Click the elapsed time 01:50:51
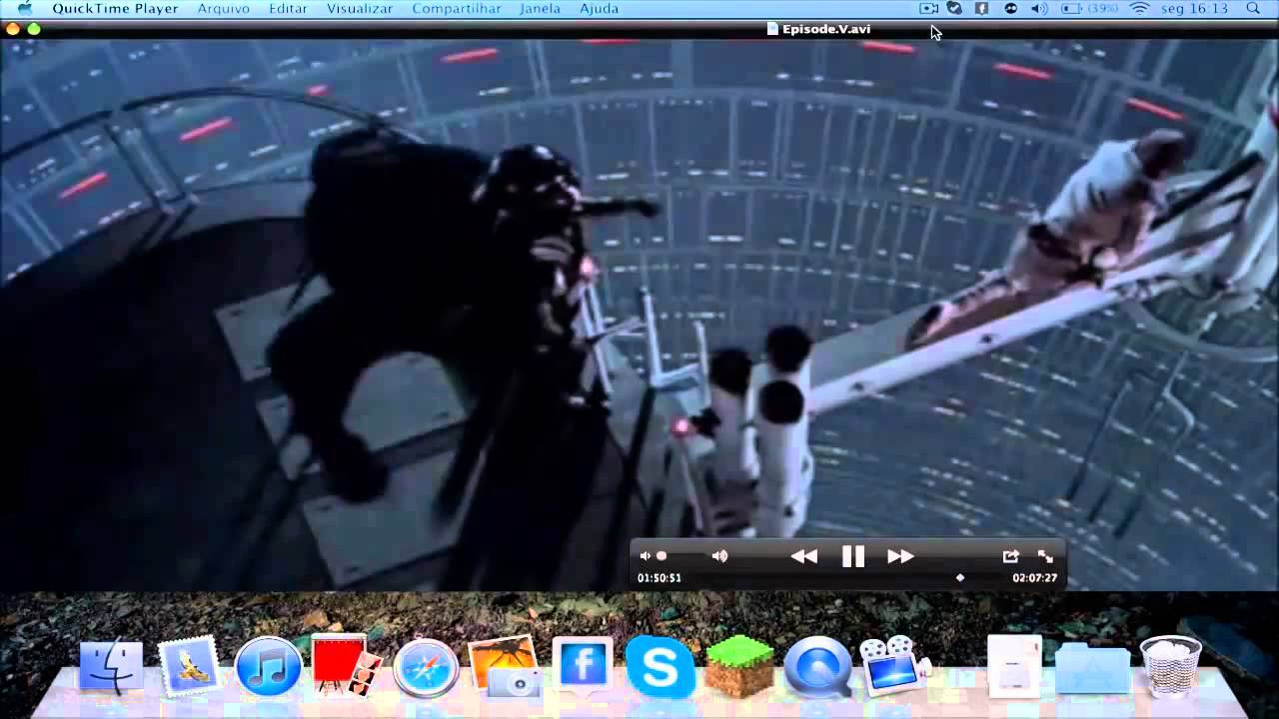The image size is (1279, 719). (x=659, y=578)
